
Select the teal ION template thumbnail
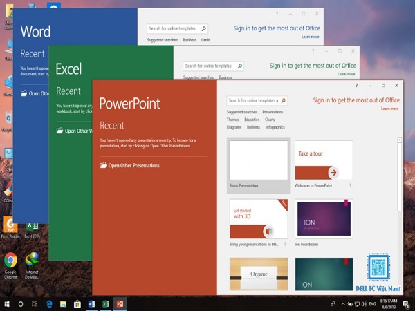pos(324,274)
